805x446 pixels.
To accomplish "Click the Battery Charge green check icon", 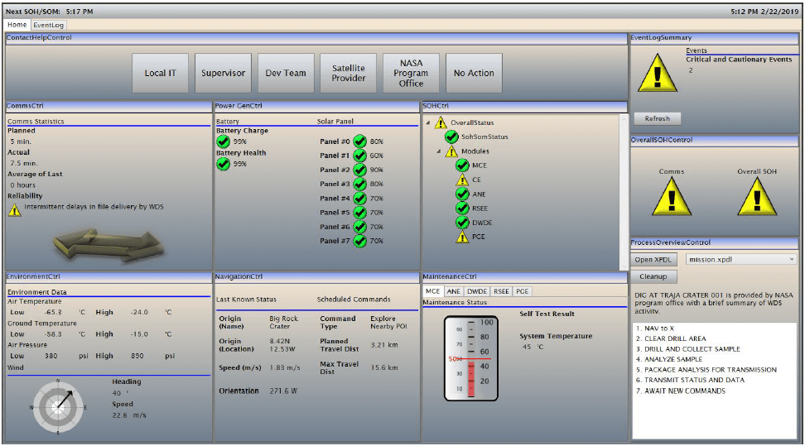I will tap(223, 141).
